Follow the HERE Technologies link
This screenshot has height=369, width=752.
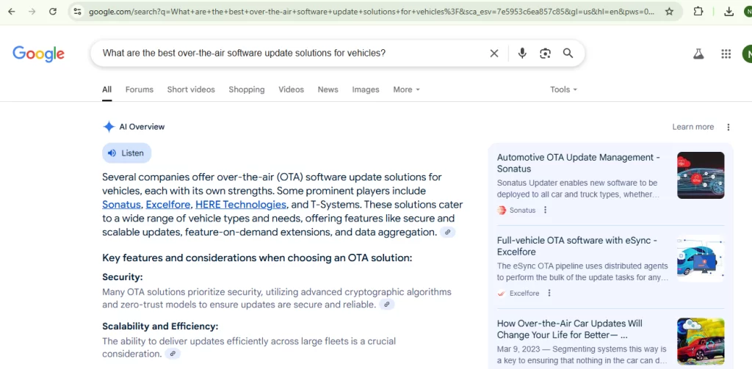coord(241,205)
